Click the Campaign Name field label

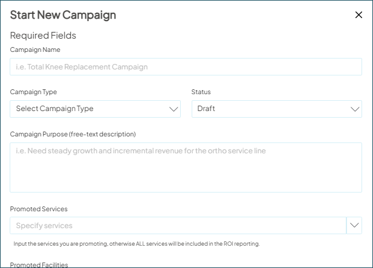click(35, 49)
